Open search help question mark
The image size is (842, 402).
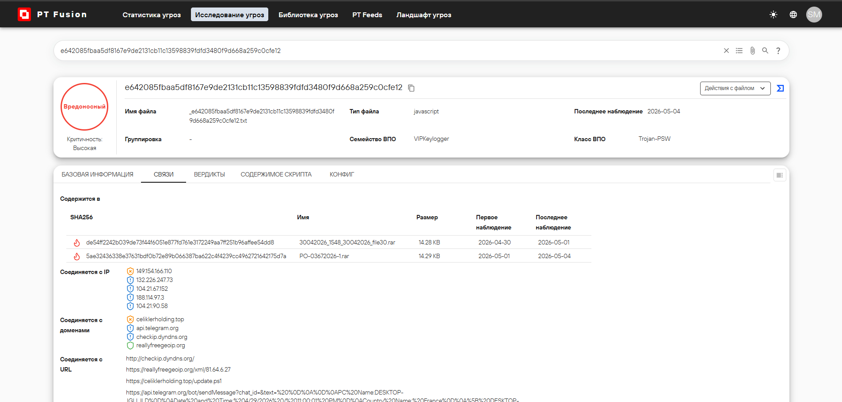pos(778,51)
